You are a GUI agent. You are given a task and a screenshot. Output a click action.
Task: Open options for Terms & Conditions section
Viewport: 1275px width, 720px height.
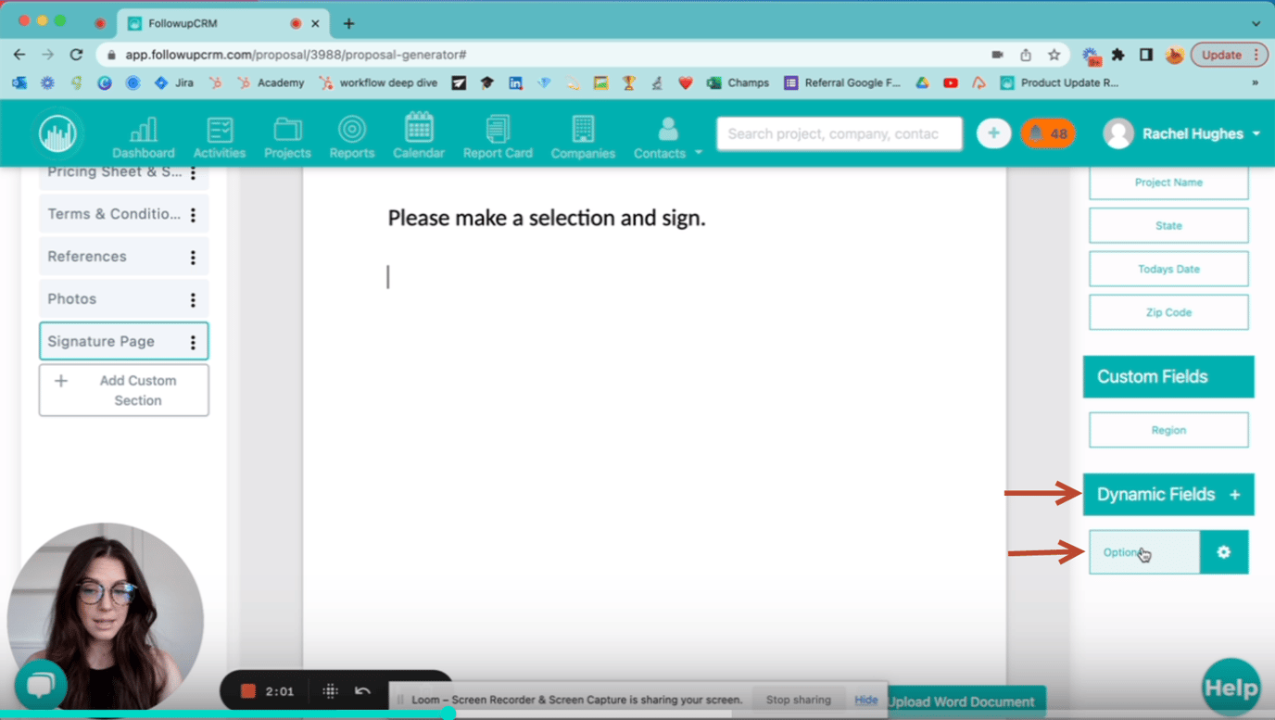pyautogui.click(x=193, y=215)
